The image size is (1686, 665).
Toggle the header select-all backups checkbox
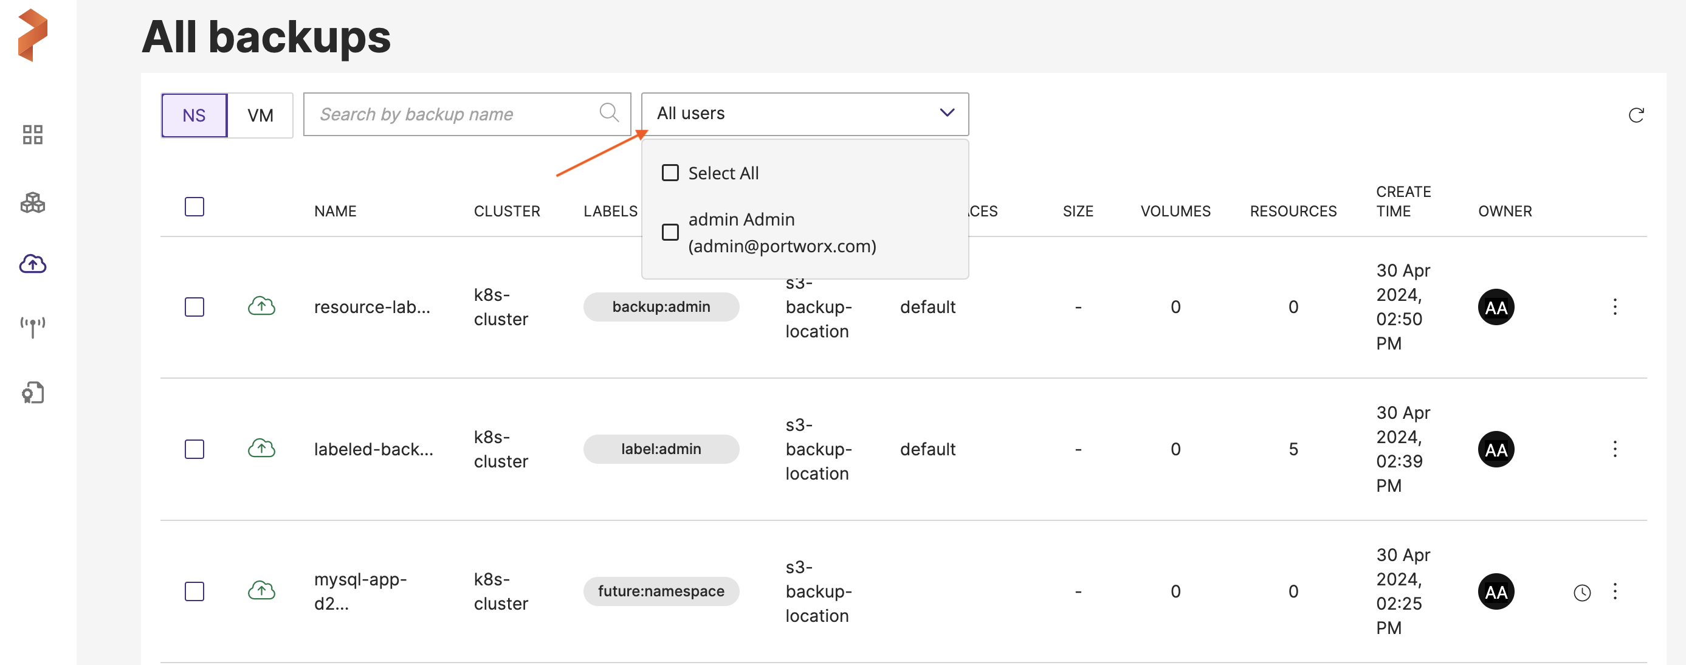click(194, 207)
